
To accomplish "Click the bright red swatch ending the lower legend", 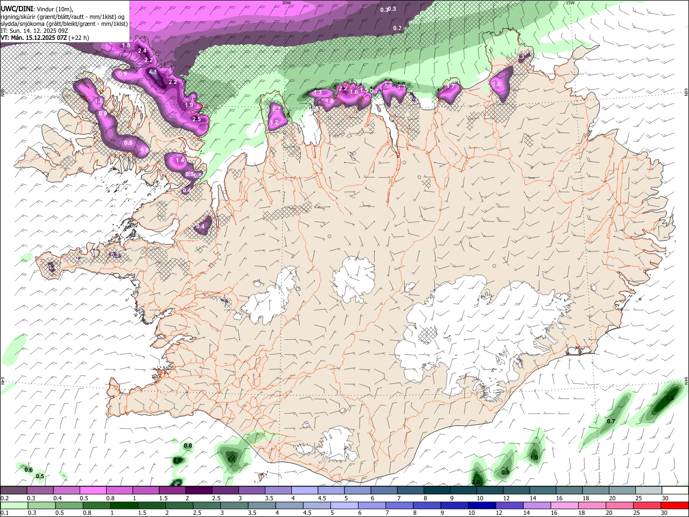I will [x=674, y=506].
